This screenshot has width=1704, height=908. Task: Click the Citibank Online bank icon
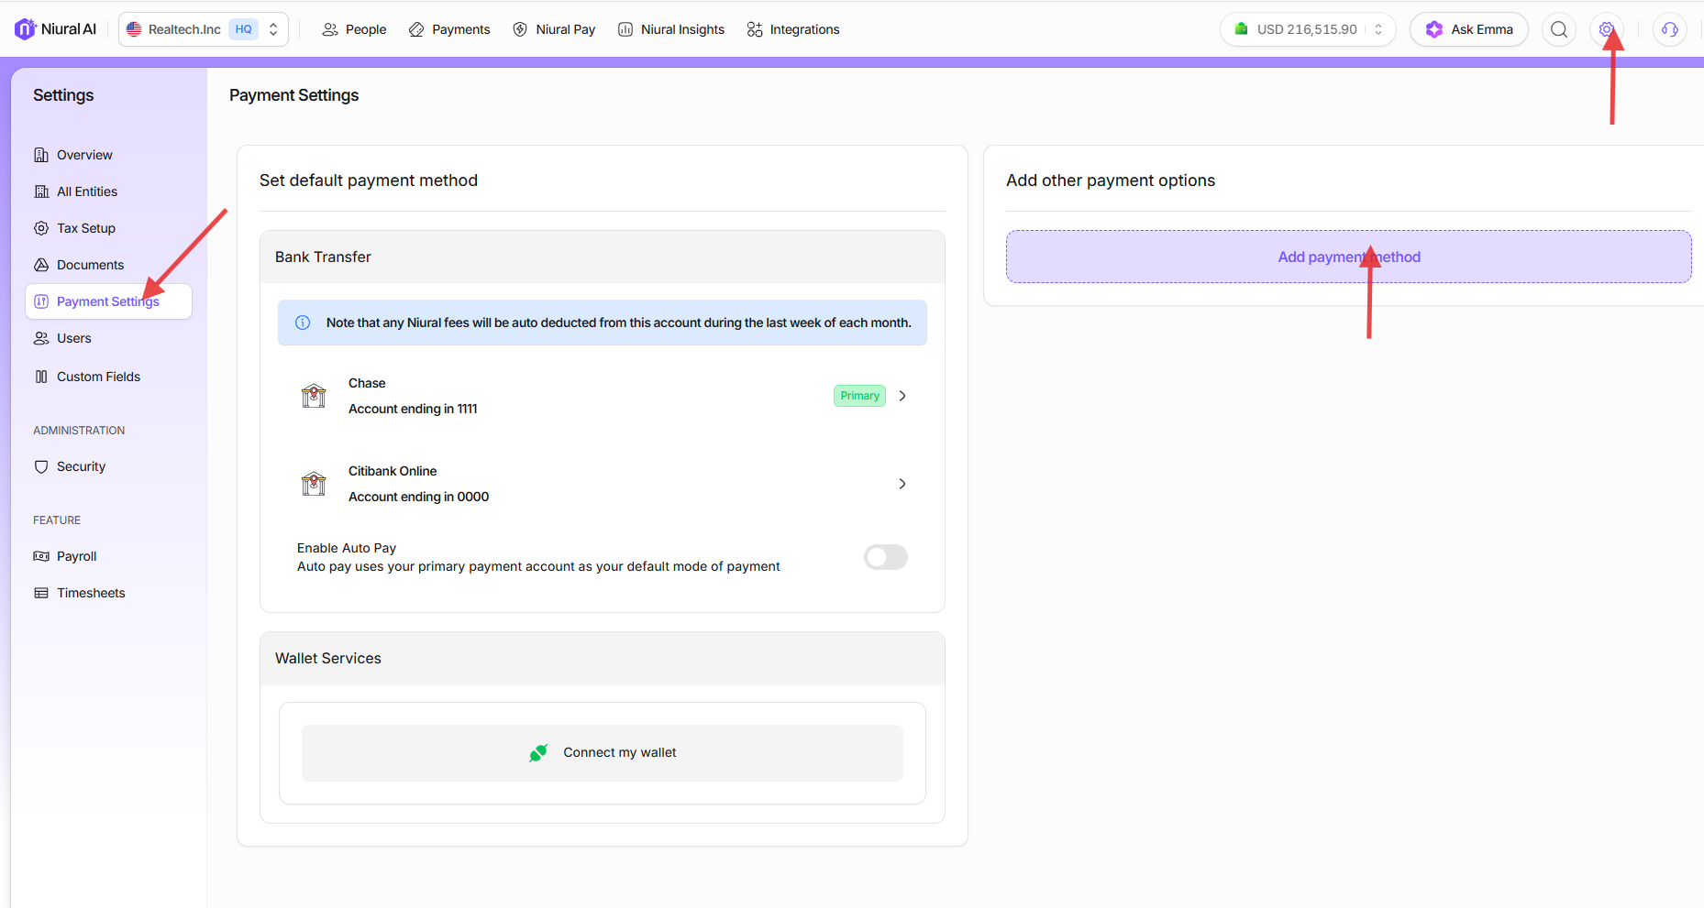tap(314, 484)
